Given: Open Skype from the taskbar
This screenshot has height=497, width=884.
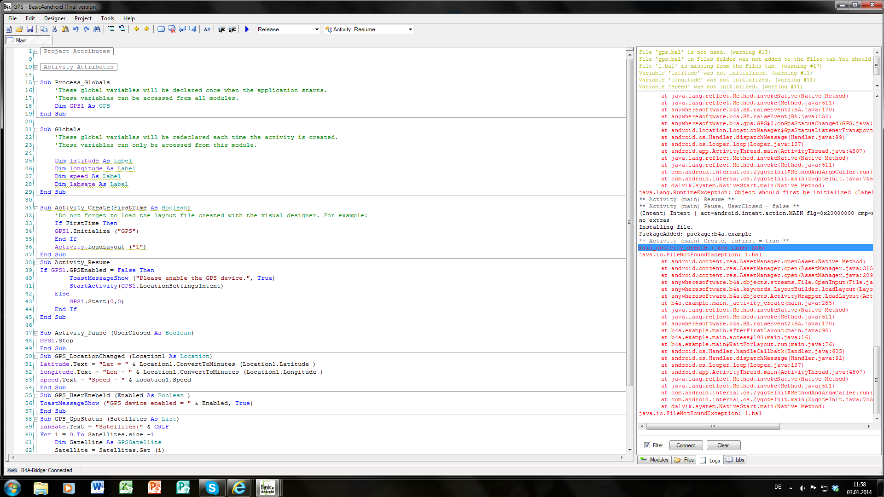Looking at the screenshot, I should point(212,488).
